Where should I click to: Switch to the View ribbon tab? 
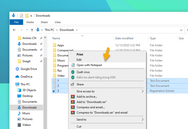pyautogui.click(x=58, y=22)
